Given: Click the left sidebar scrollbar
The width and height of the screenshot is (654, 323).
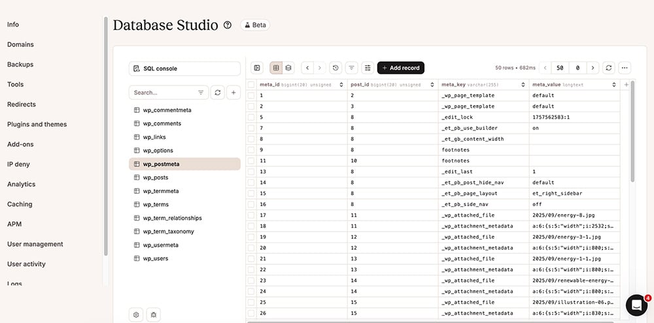Looking at the screenshot, I should tap(105, 136).
